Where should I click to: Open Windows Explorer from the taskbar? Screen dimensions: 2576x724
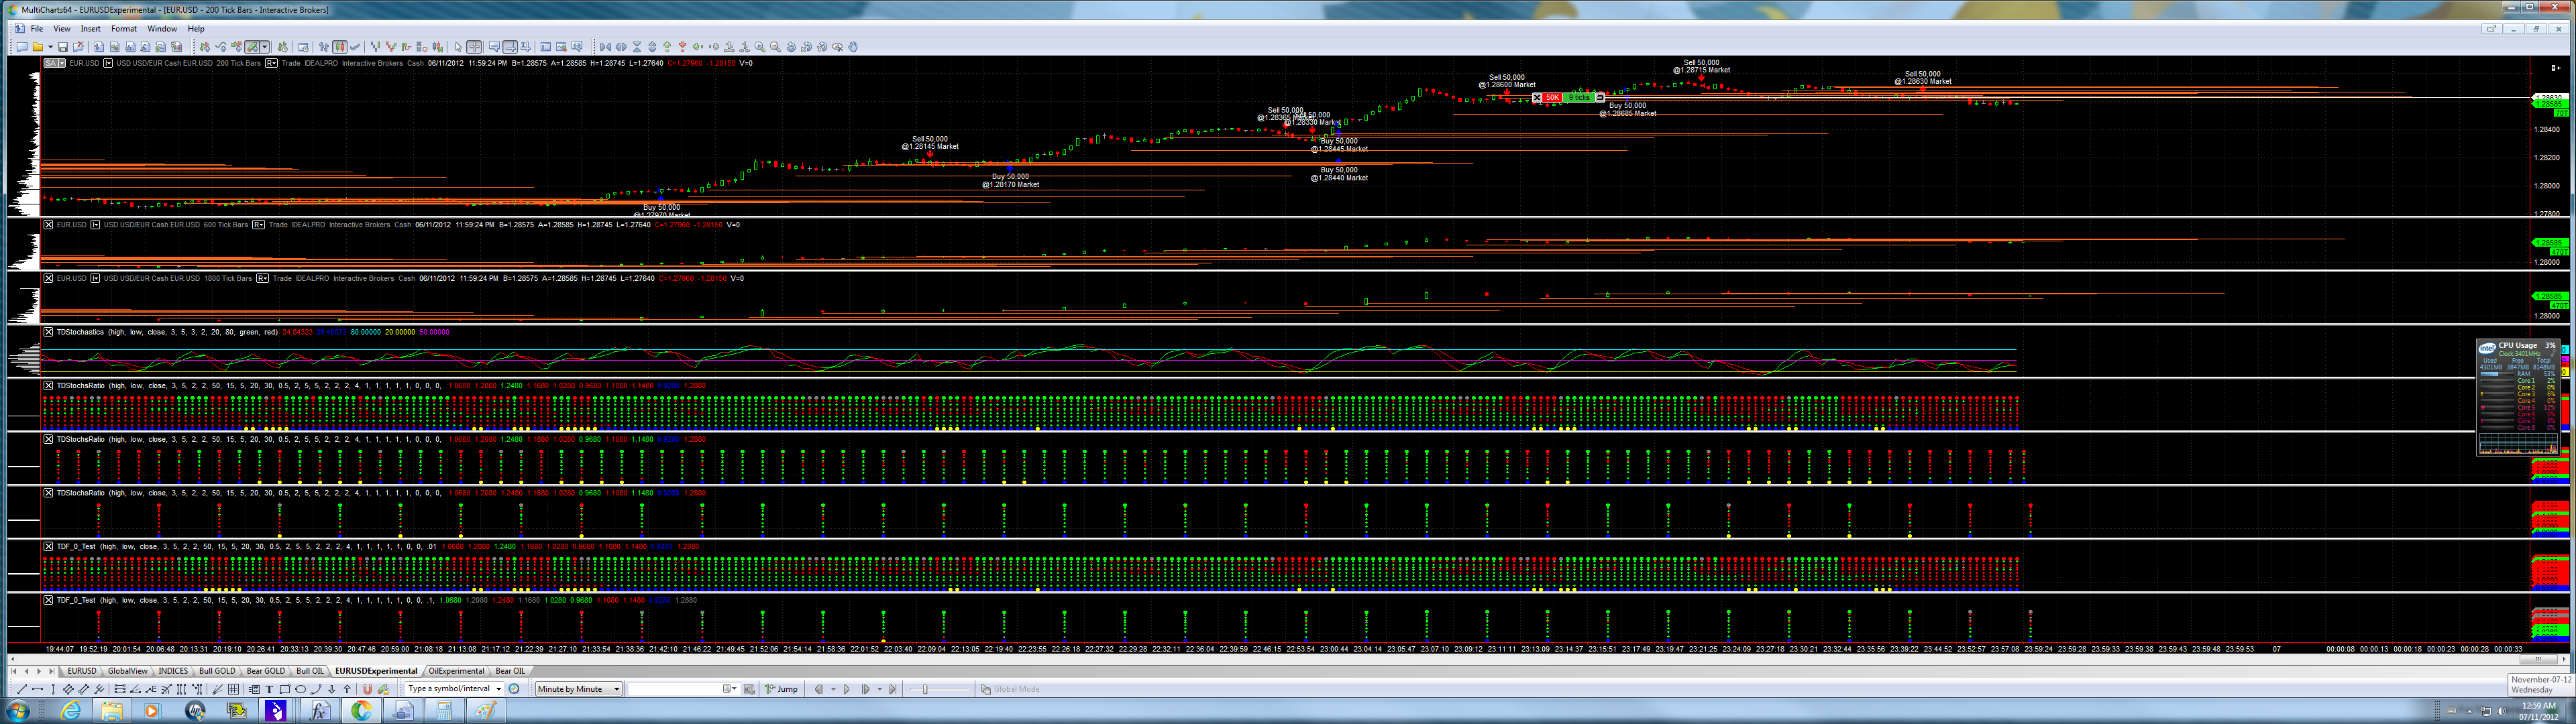(111, 711)
